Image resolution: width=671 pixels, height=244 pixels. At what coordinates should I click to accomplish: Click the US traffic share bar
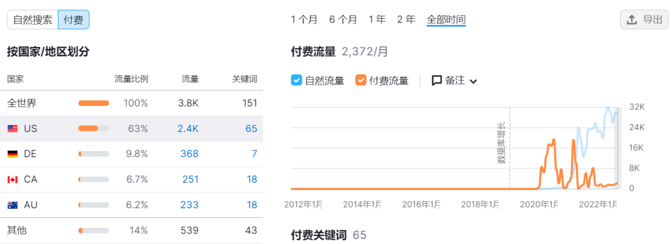point(94,128)
